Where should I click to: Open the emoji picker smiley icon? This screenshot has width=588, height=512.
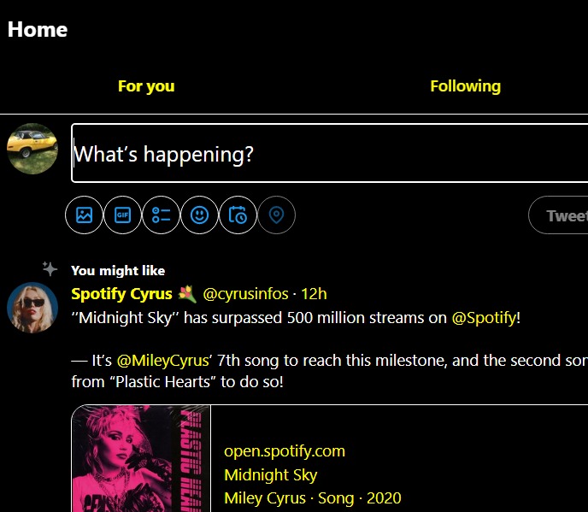tap(200, 215)
